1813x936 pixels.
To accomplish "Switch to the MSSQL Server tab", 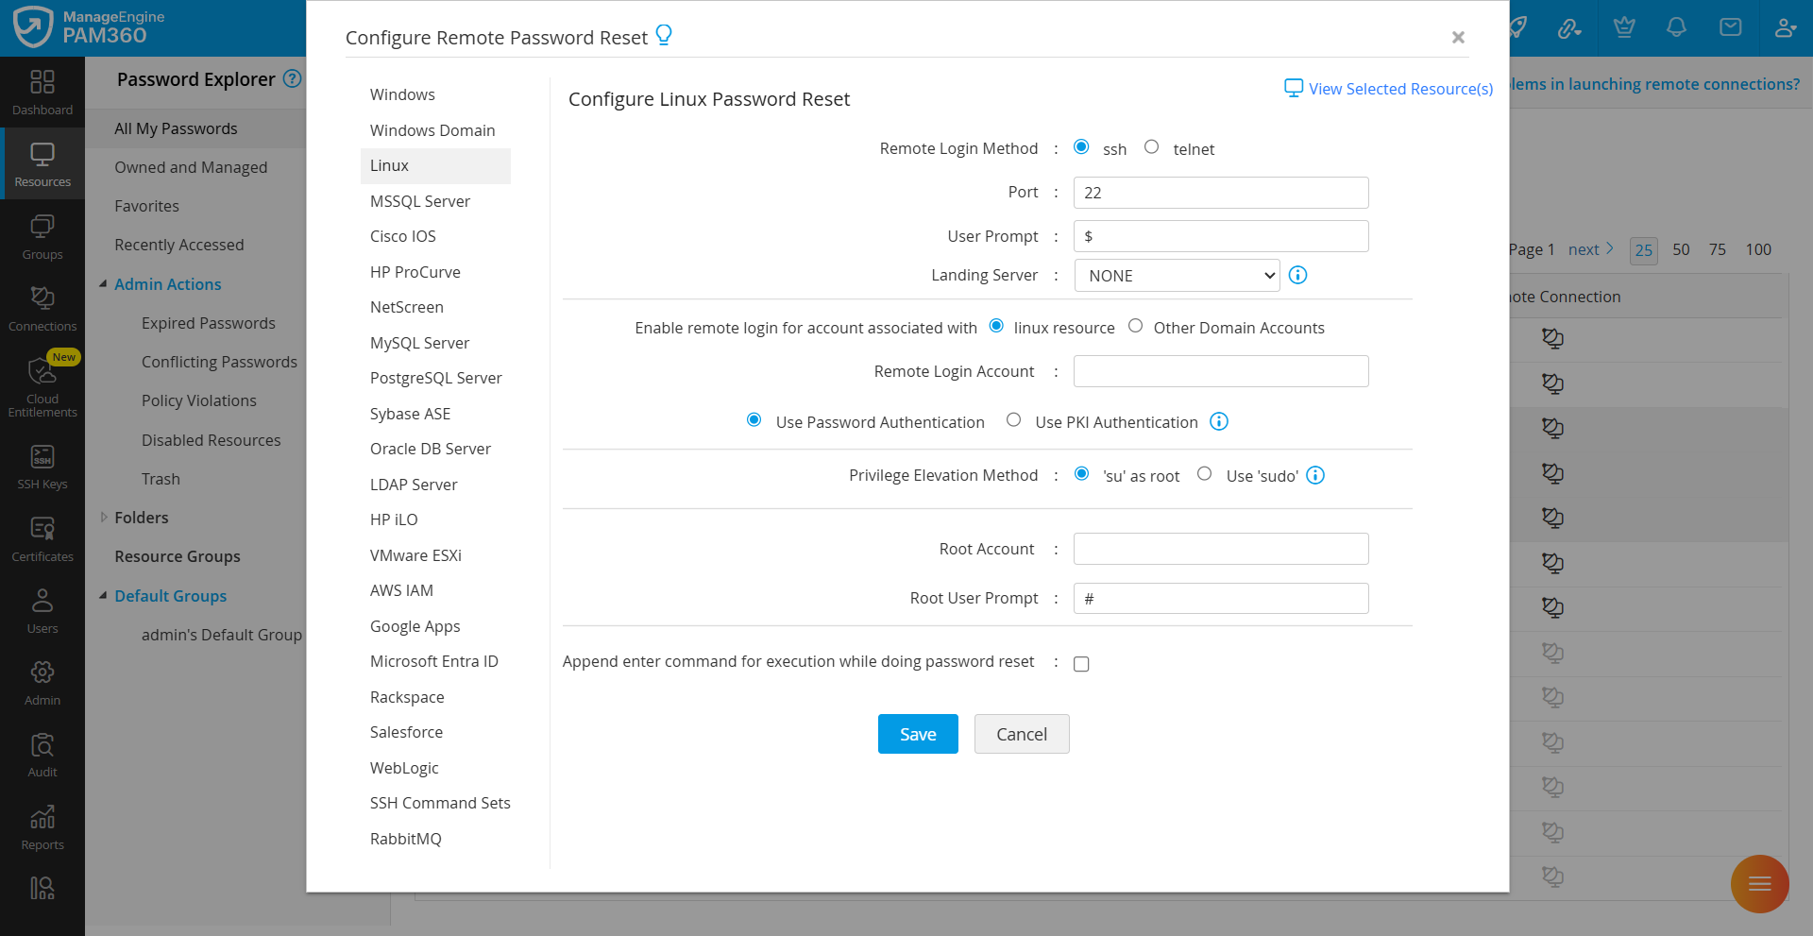I will (420, 200).
